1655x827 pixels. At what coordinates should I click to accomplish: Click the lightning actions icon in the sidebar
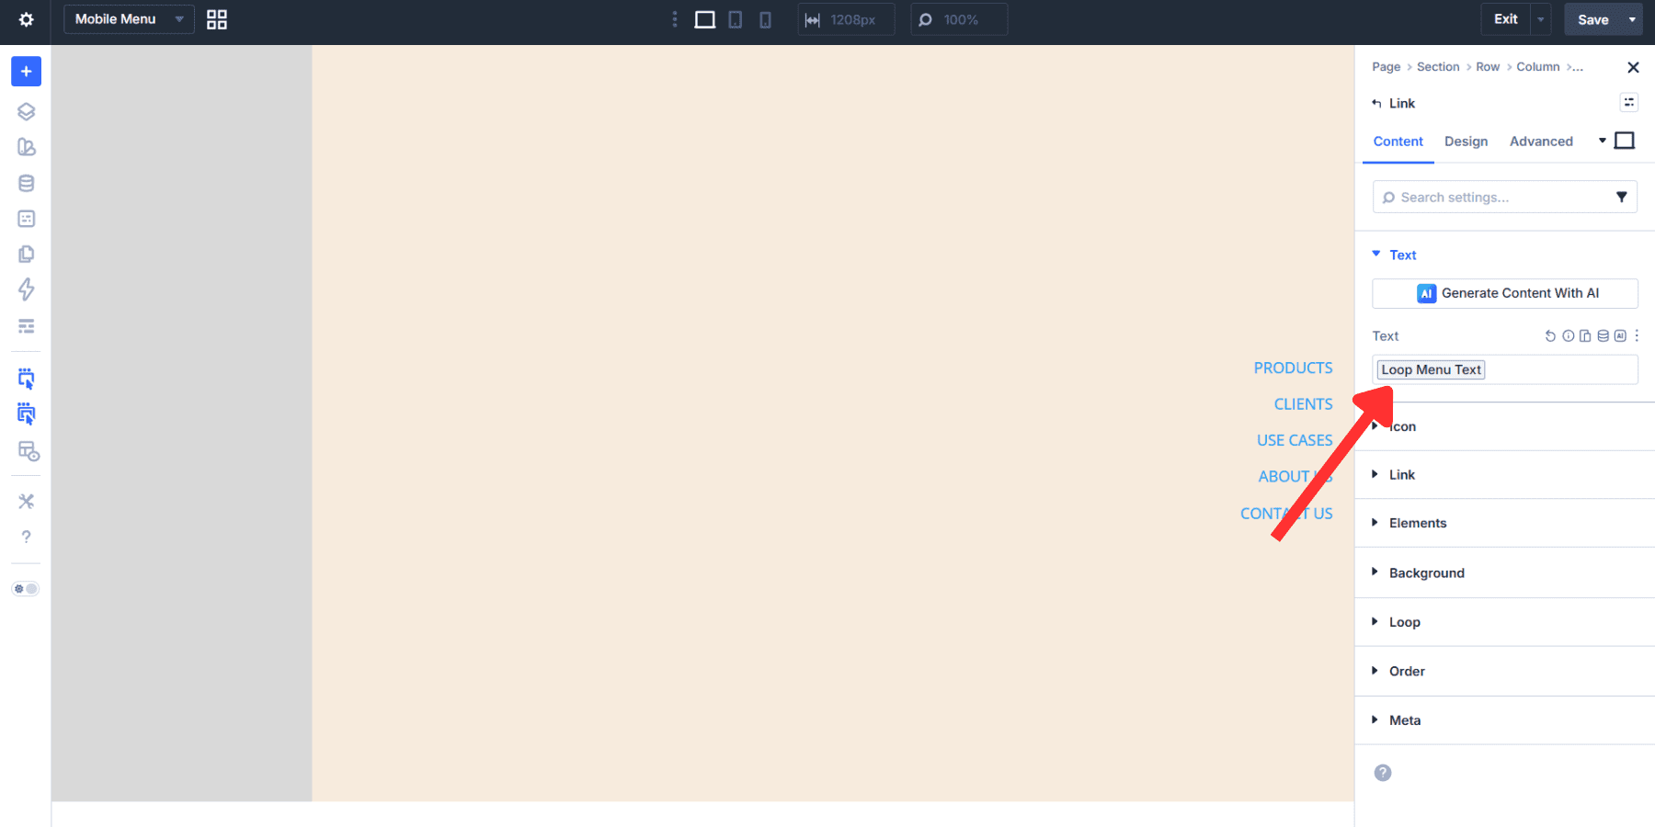(x=26, y=289)
